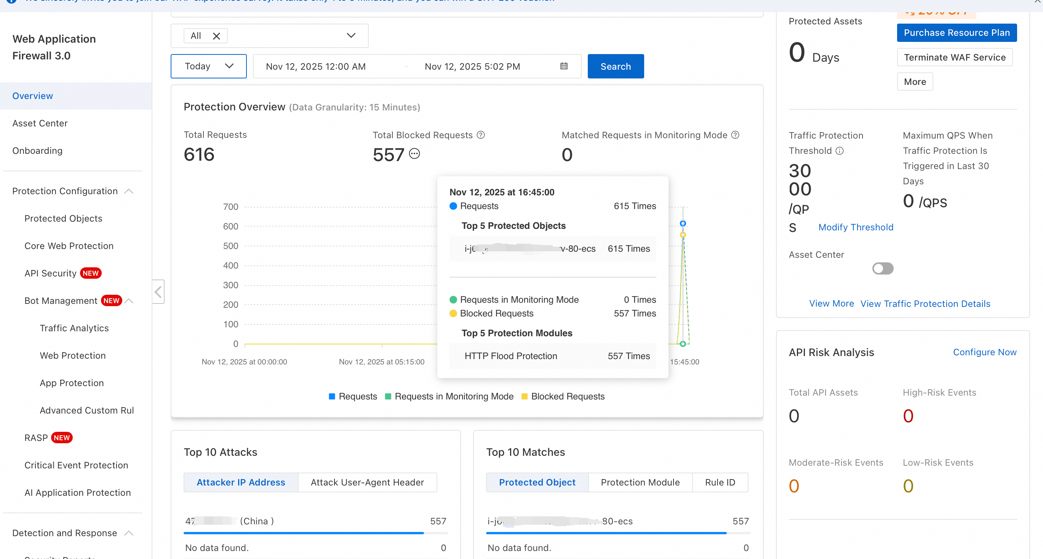Open Asset Center in sidebar
1043x559 pixels.
coord(40,123)
